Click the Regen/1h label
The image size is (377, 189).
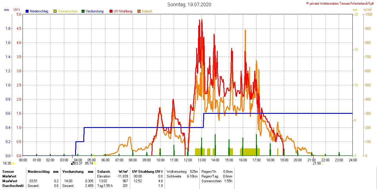[209, 172]
